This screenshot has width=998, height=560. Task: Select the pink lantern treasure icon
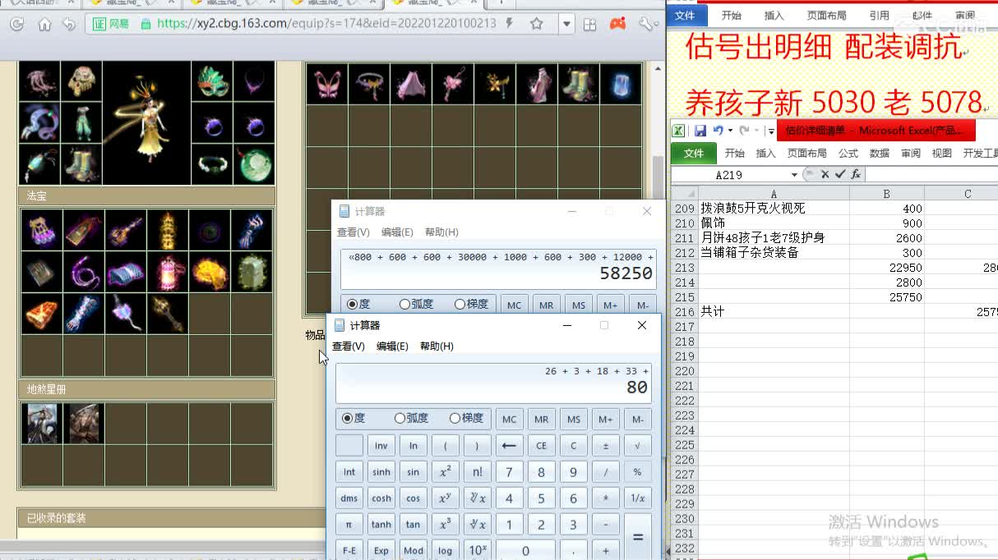pyautogui.click(x=168, y=271)
